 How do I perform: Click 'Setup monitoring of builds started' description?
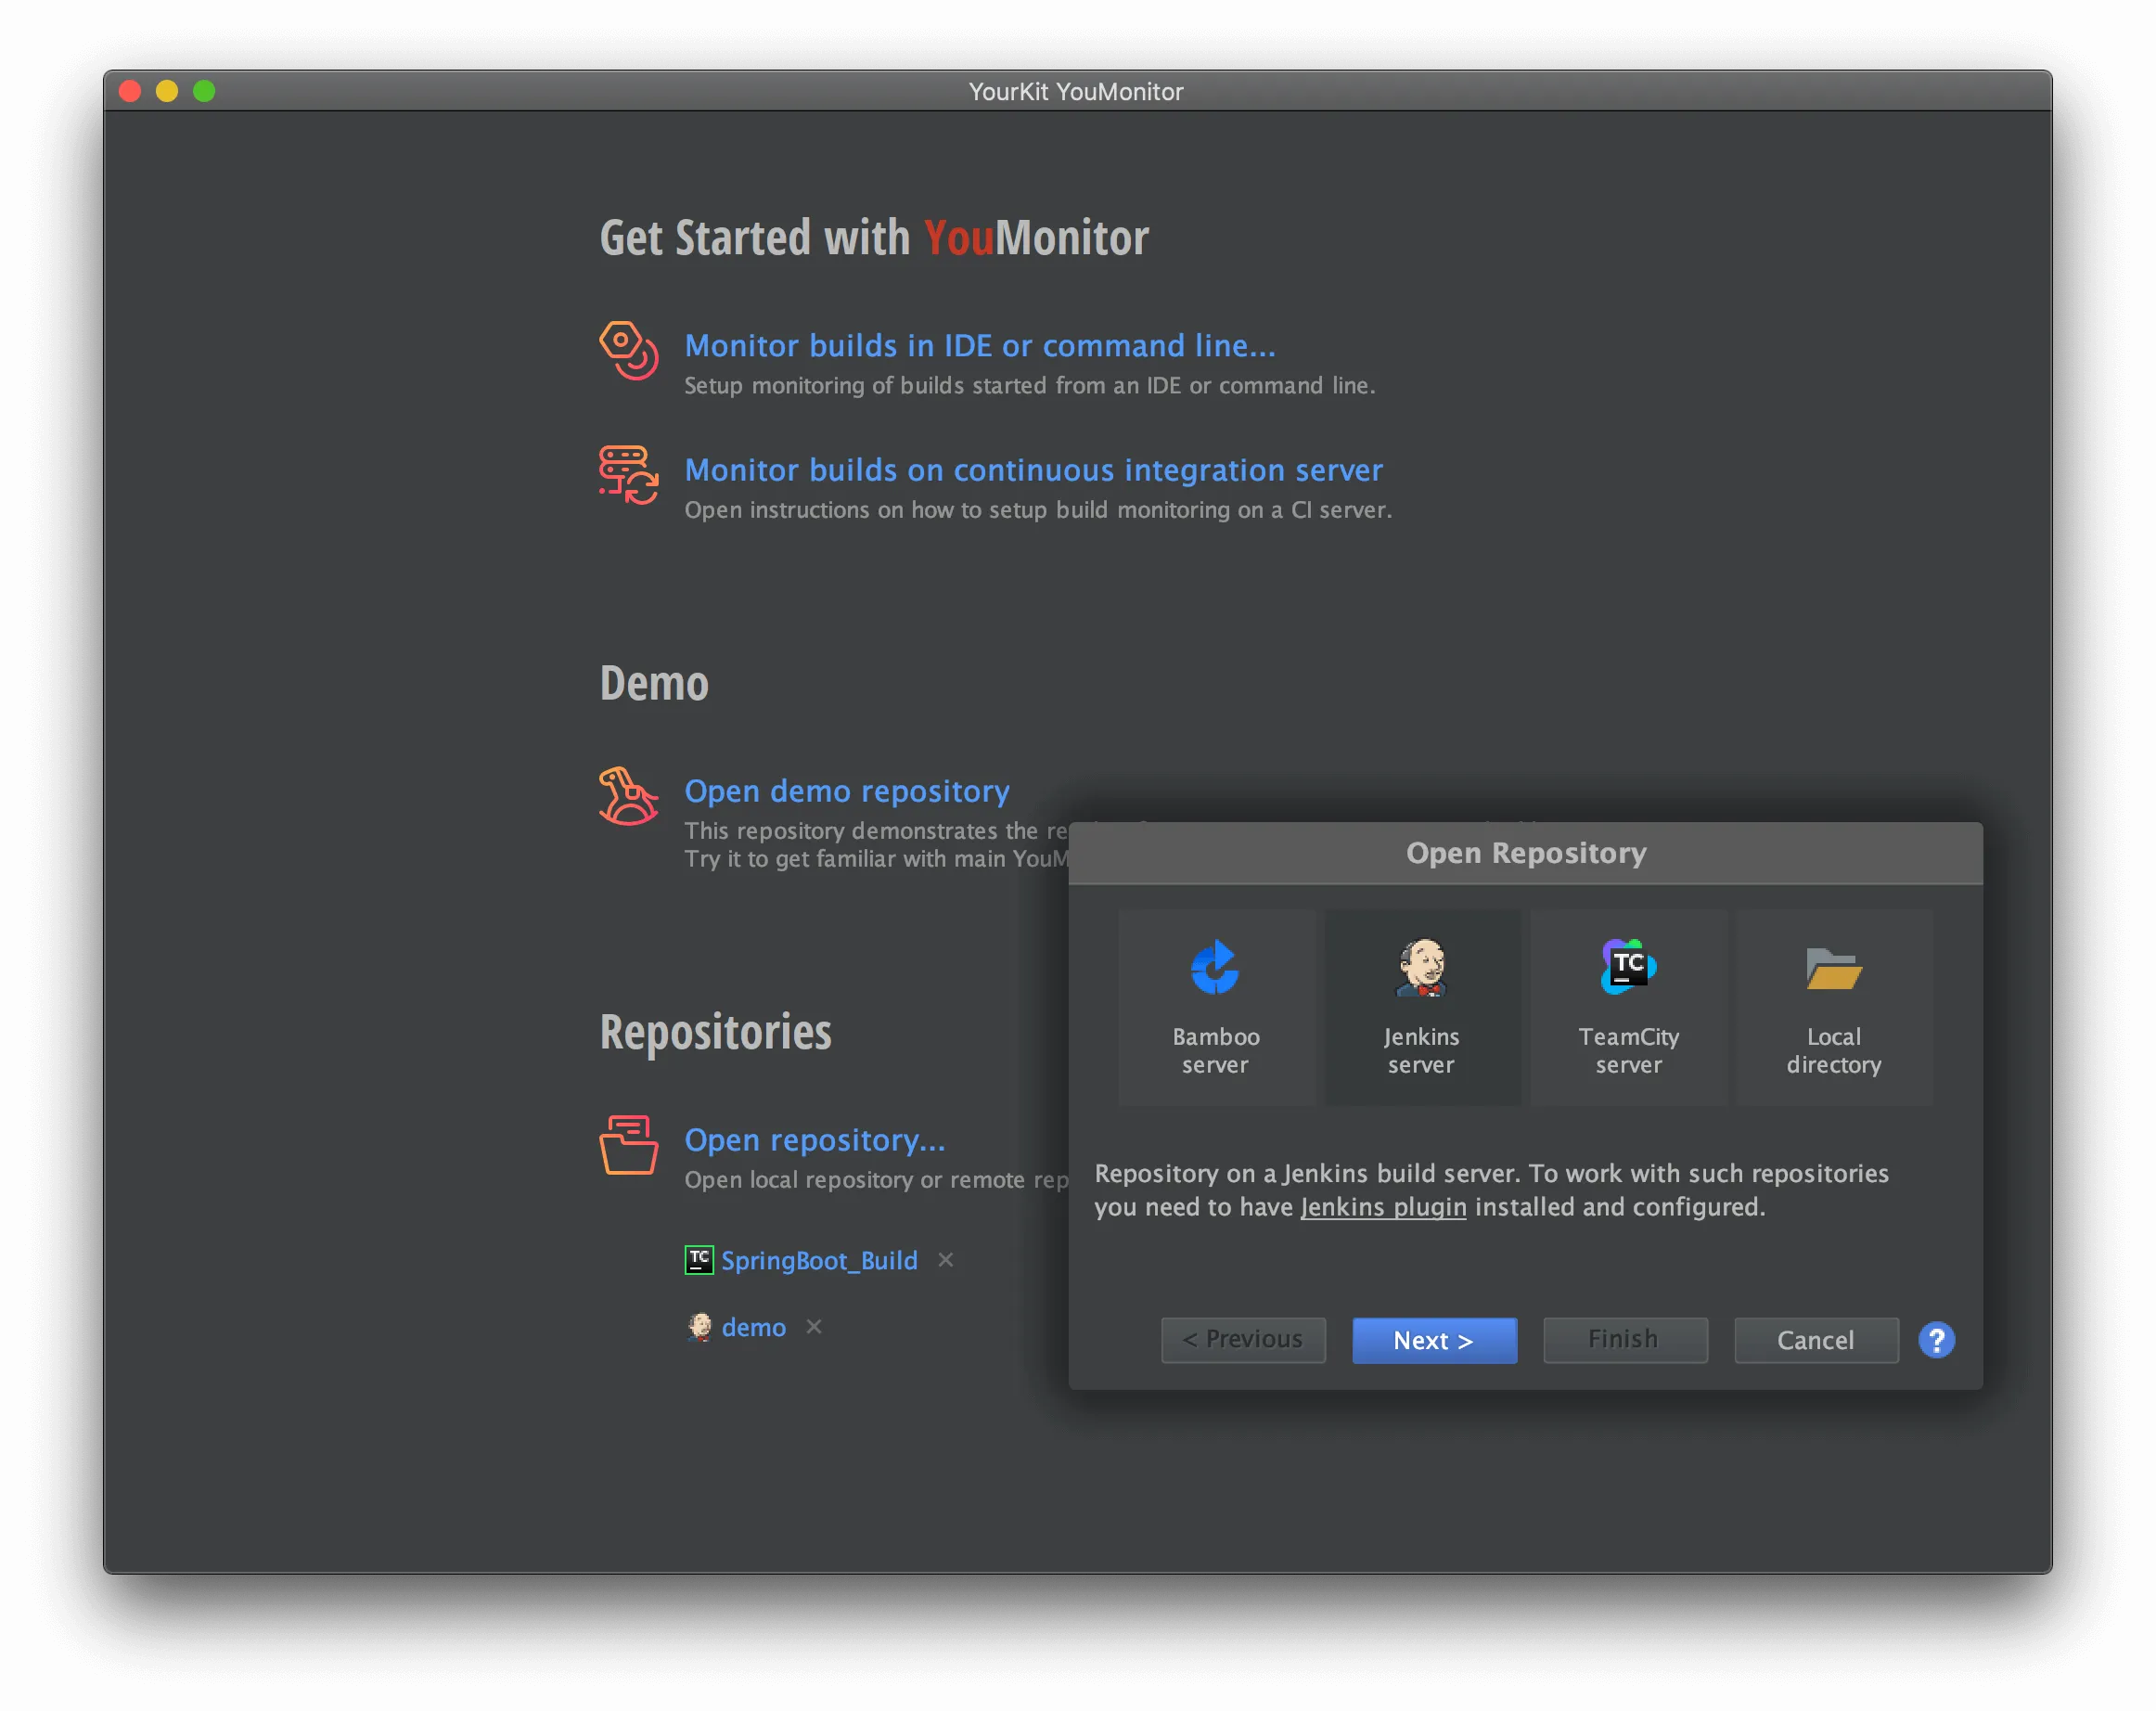[x=1029, y=386]
